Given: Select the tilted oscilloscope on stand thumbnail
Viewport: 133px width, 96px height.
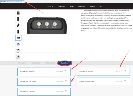Looking at the screenshot, I should coord(18,25).
